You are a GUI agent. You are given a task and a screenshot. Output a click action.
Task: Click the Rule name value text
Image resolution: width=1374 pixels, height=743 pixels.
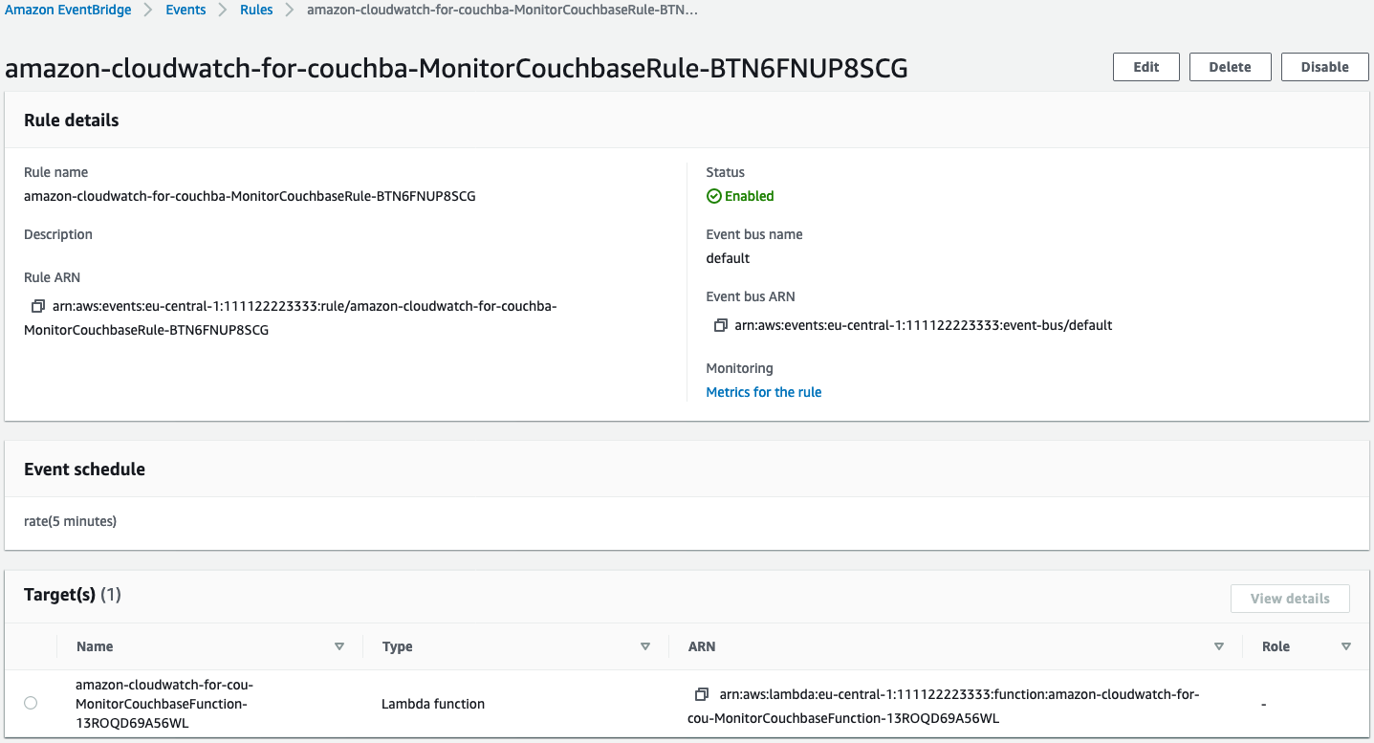tap(250, 196)
